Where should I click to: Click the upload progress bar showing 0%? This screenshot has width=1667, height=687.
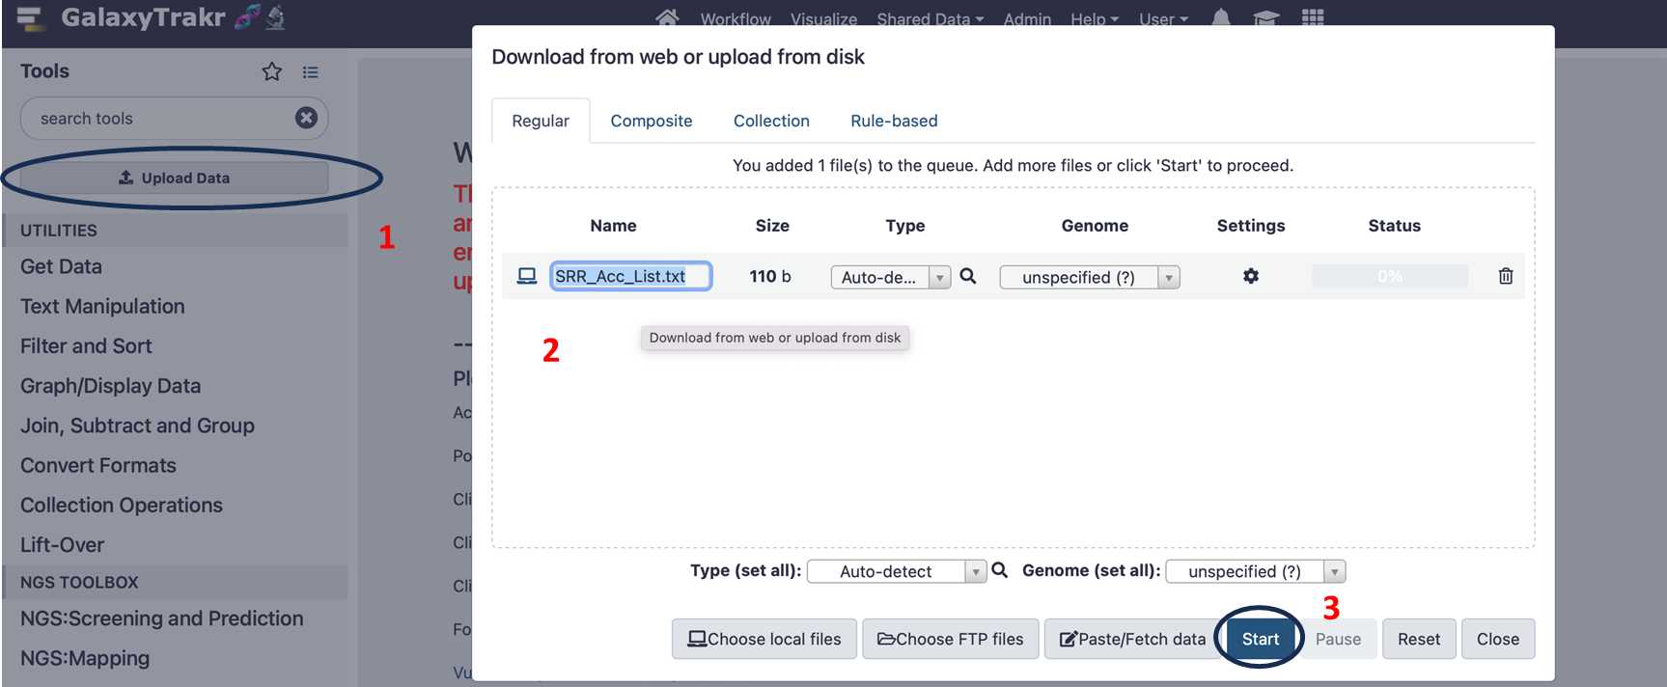1390,276
